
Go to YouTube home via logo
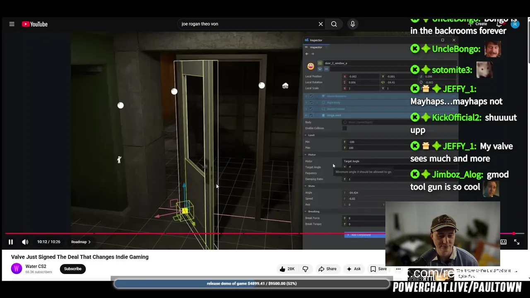coord(35,24)
